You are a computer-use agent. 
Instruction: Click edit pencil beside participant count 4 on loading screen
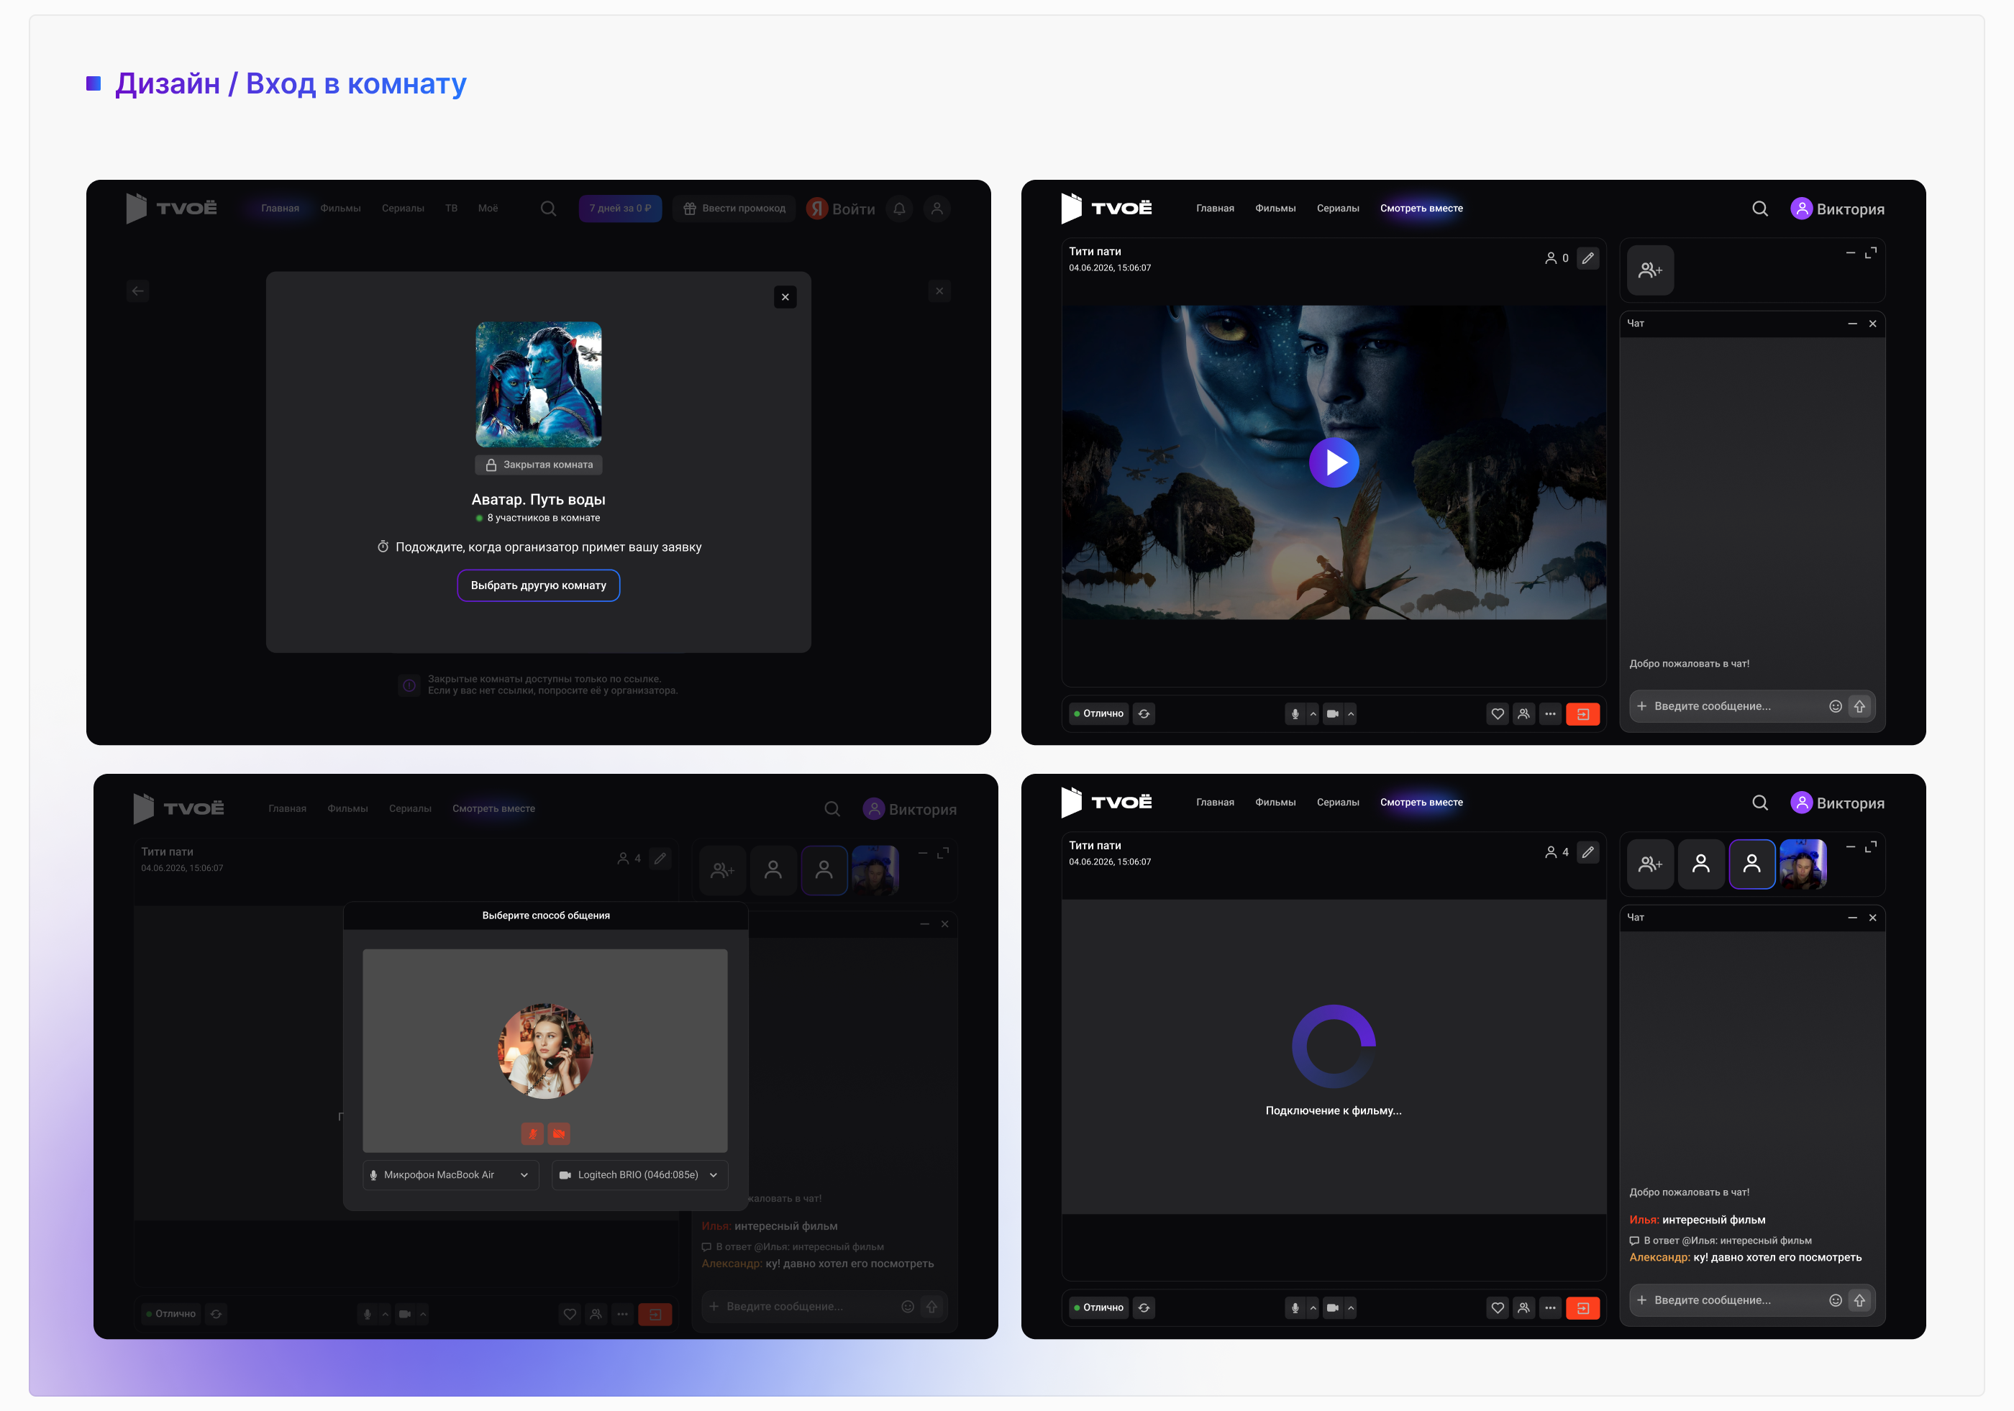[1587, 851]
